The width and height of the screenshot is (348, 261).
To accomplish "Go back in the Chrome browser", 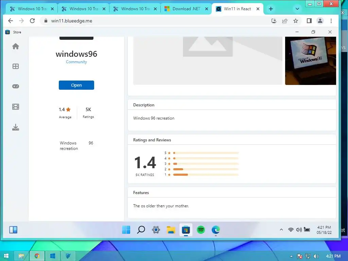I will point(11,21).
